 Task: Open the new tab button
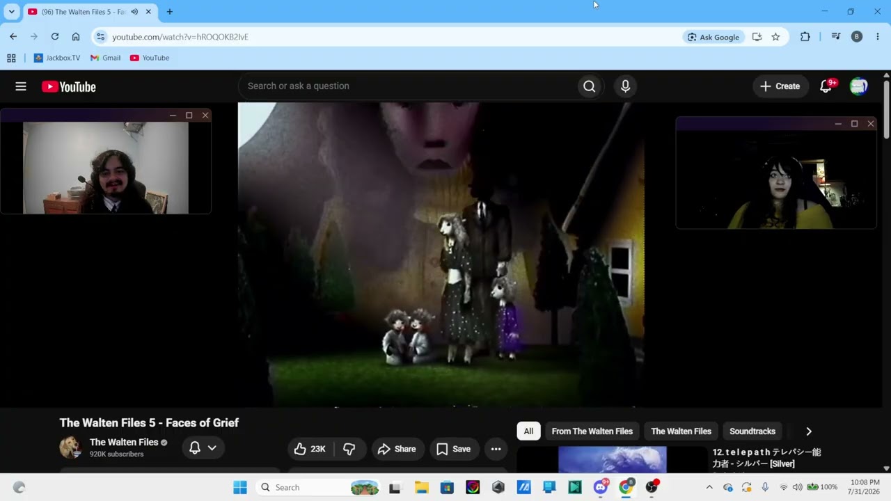(x=169, y=12)
